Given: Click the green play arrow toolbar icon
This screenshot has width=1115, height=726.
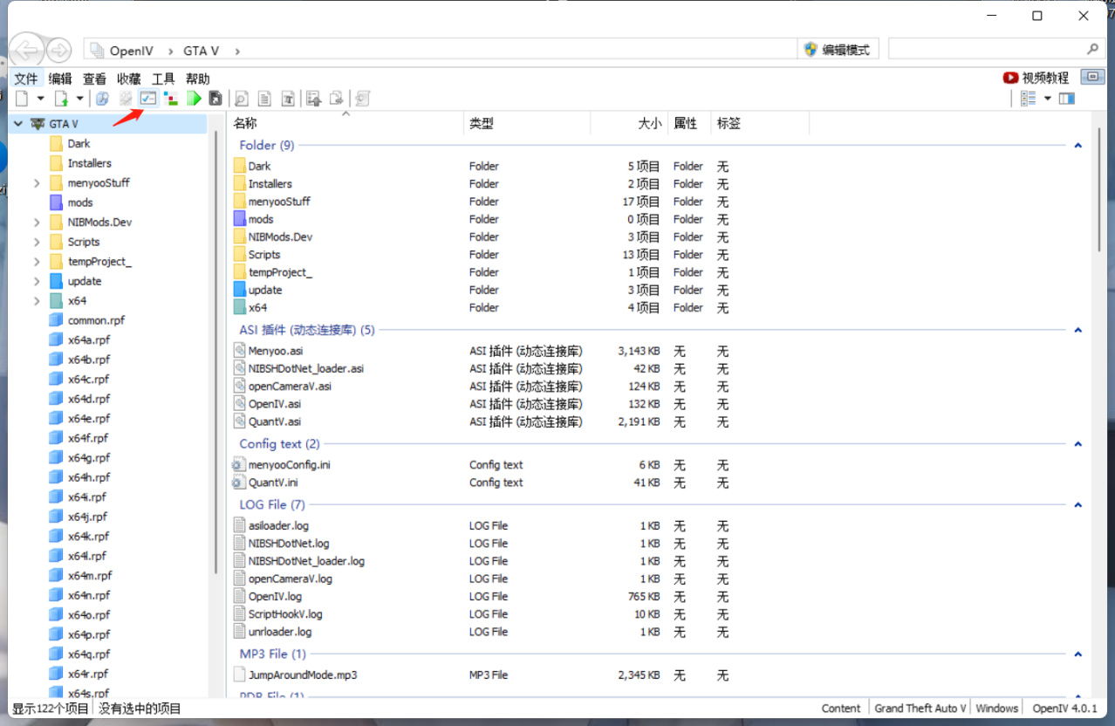Looking at the screenshot, I should click(194, 99).
